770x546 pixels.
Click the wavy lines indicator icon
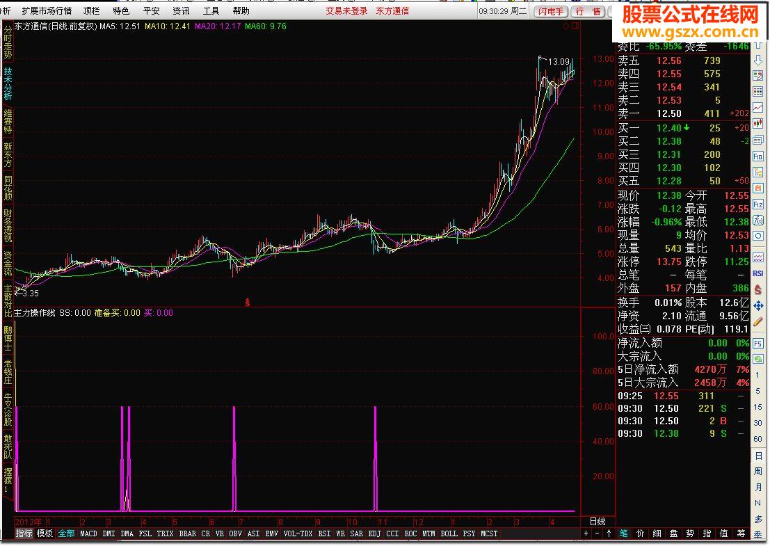757,257
